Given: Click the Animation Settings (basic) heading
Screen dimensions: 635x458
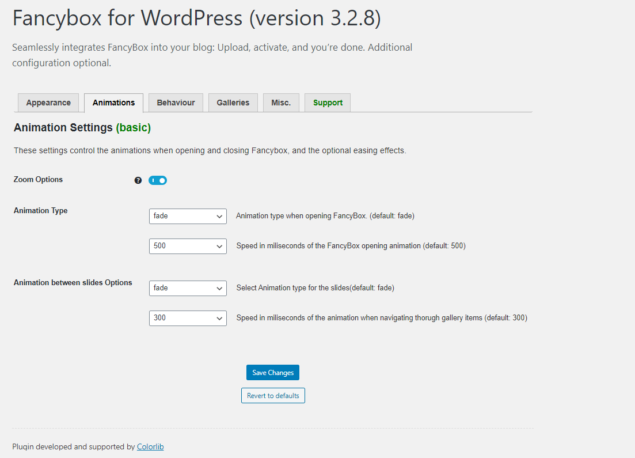Looking at the screenshot, I should [x=82, y=128].
